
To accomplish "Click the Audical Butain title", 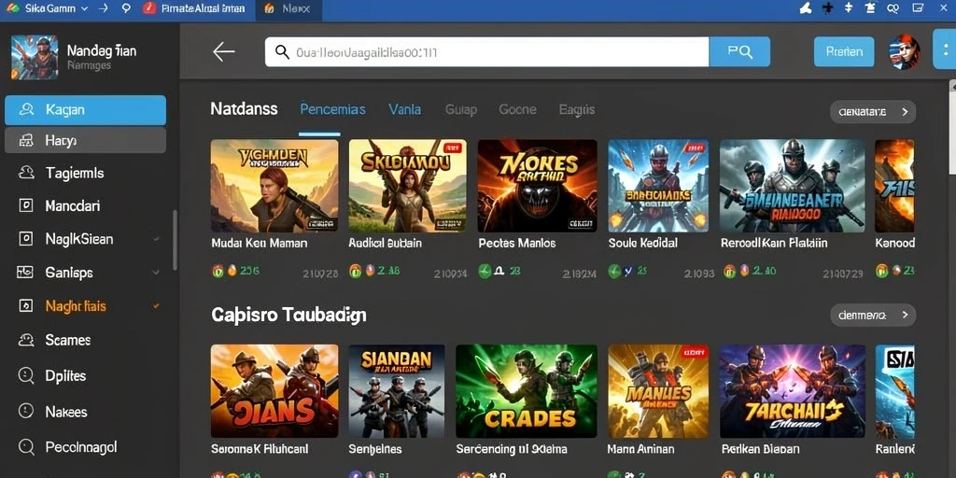I will coord(385,244).
